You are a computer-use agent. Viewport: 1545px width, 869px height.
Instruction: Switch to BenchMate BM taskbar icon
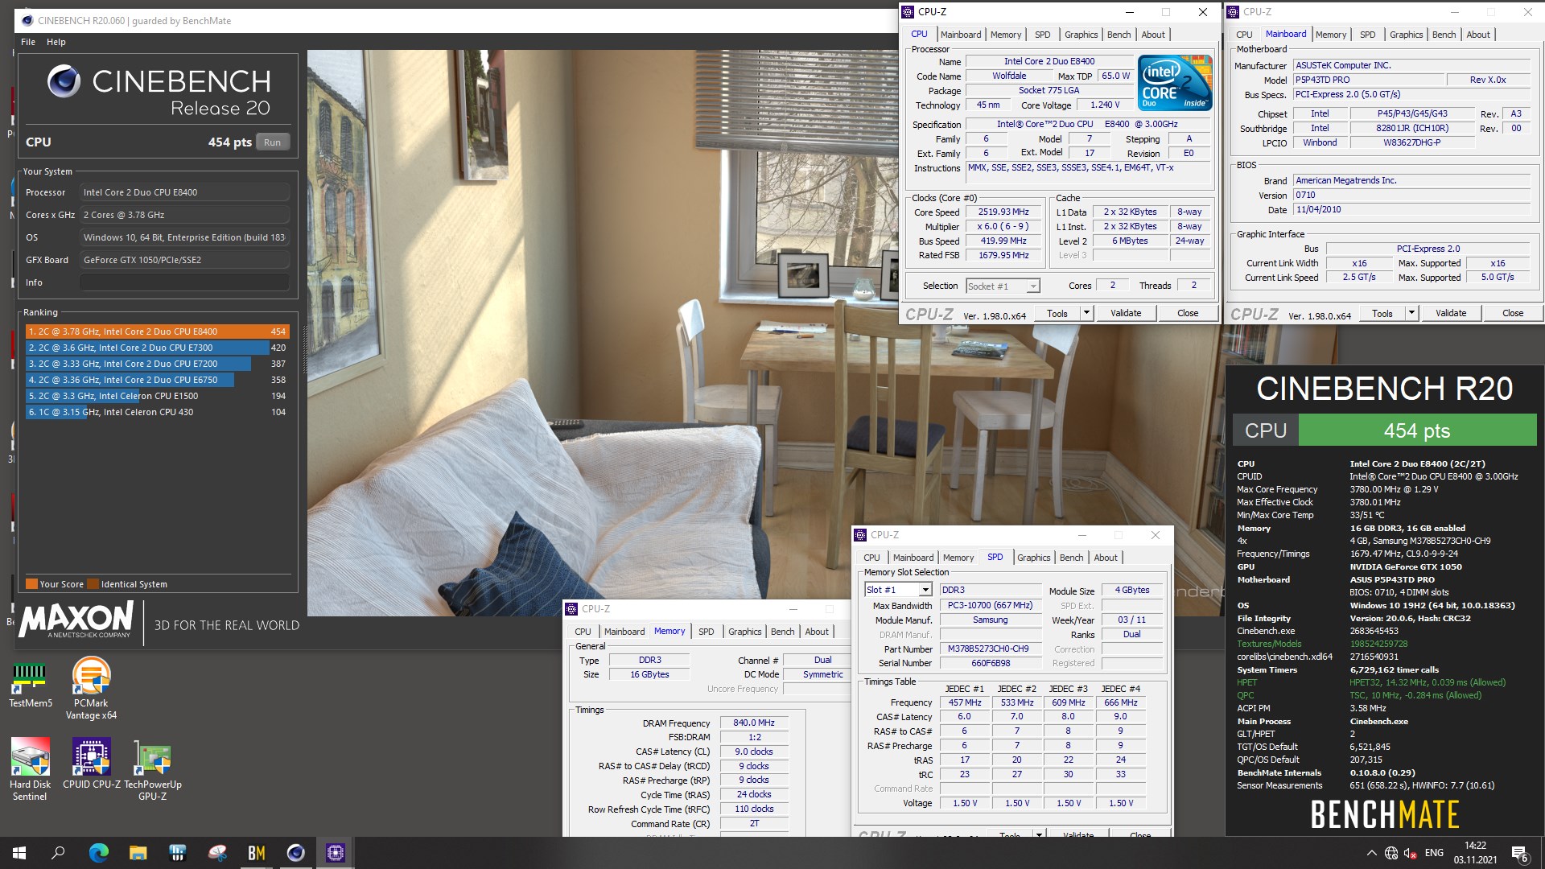(257, 853)
